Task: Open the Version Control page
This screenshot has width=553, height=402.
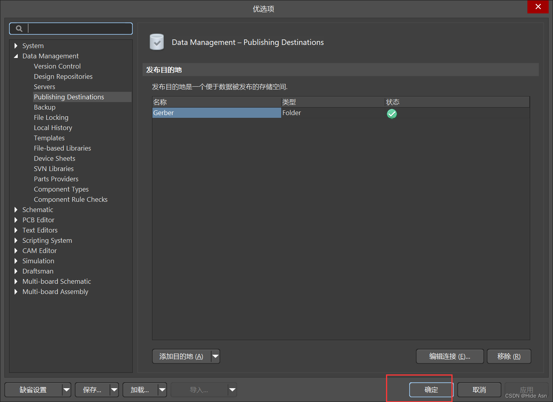Action: pyautogui.click(x=57, y=66)
